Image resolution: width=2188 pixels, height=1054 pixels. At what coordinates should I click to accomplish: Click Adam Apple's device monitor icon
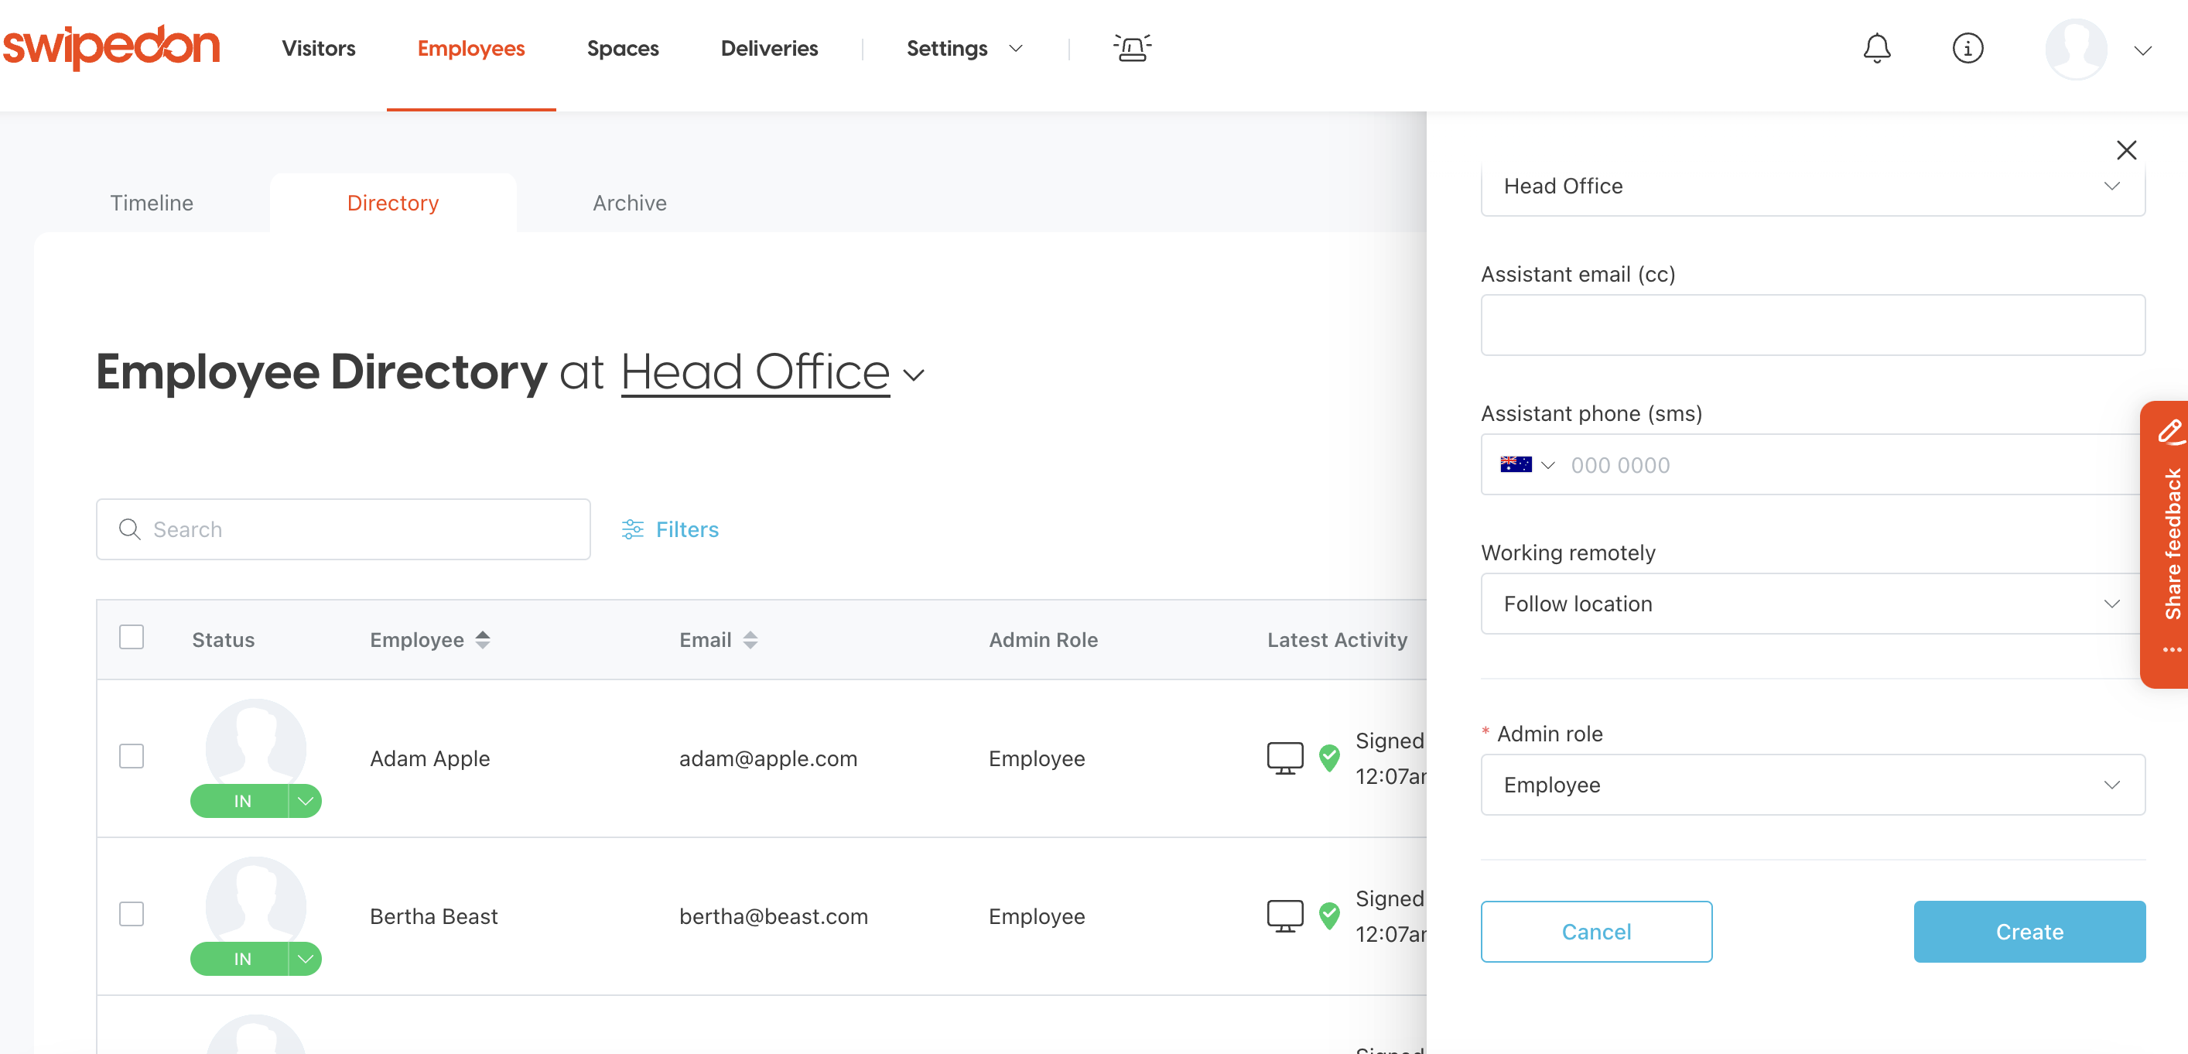[1284, 758]
